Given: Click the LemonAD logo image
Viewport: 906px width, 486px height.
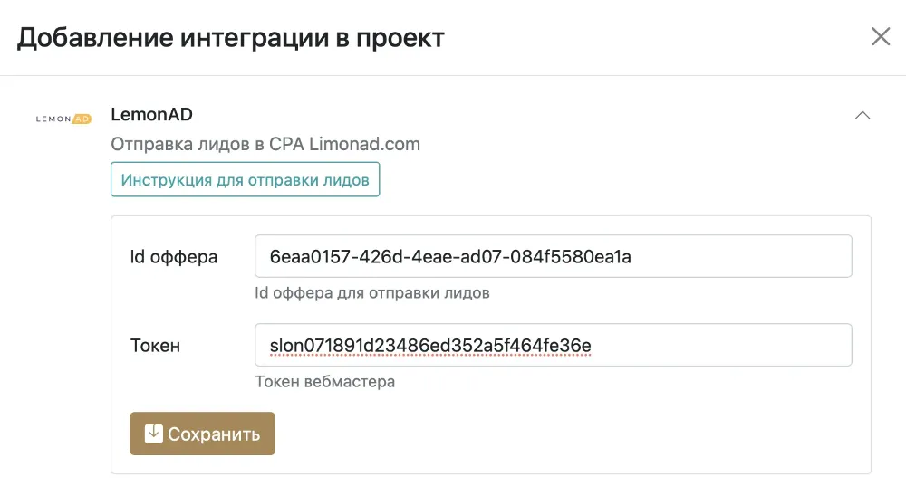Looking at the screenshot, I should [63, 119].
